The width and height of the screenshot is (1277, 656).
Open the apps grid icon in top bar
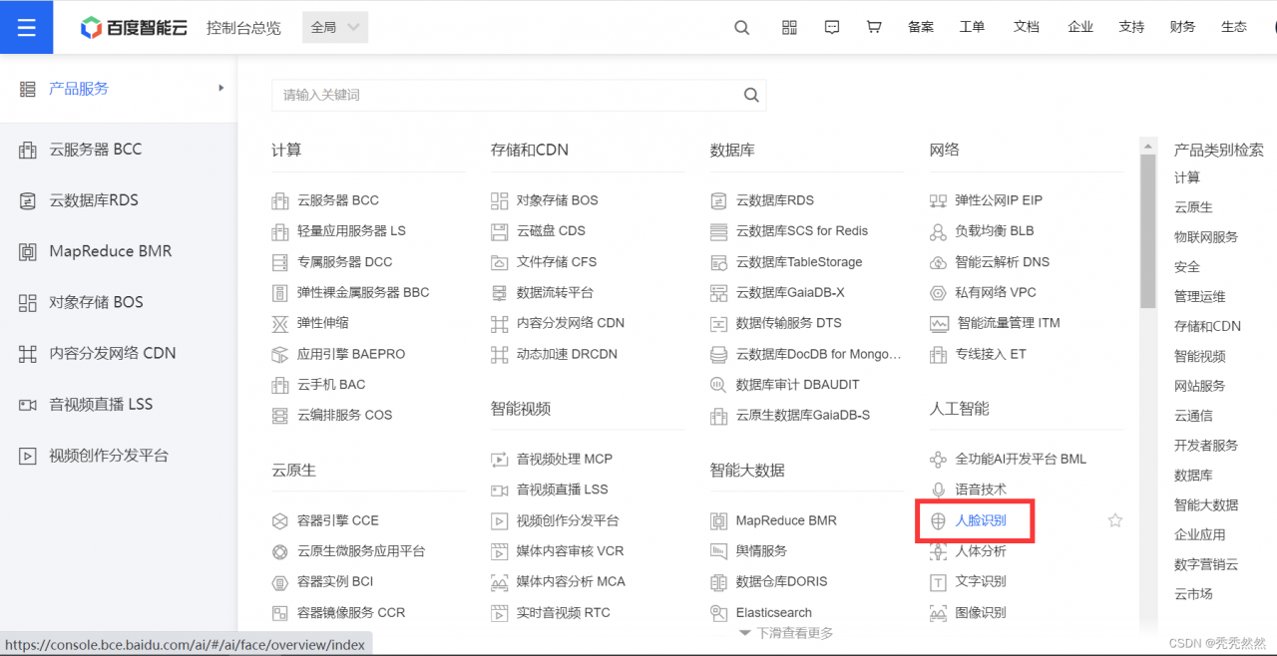(x=789, y=27)
